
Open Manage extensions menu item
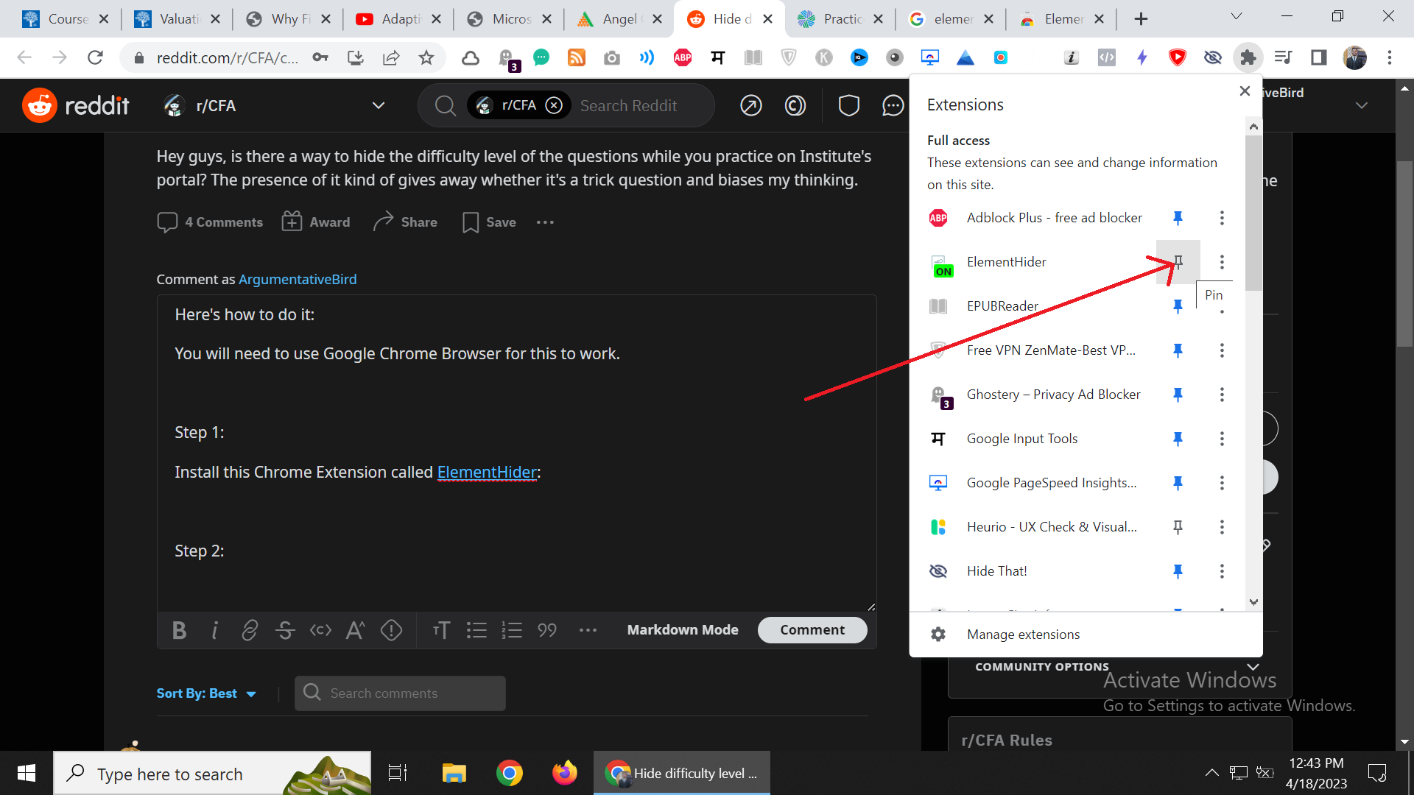pos(1023,635)
